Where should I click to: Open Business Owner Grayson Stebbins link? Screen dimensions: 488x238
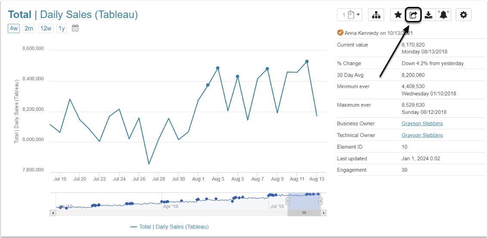[422, 124]
